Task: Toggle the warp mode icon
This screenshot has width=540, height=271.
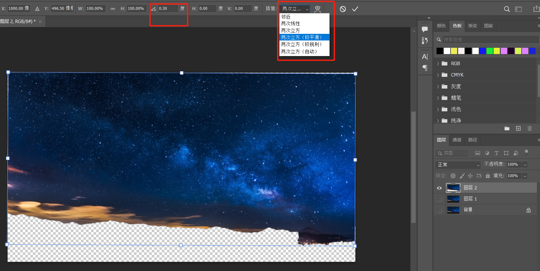Action: [x=317, y=9]
